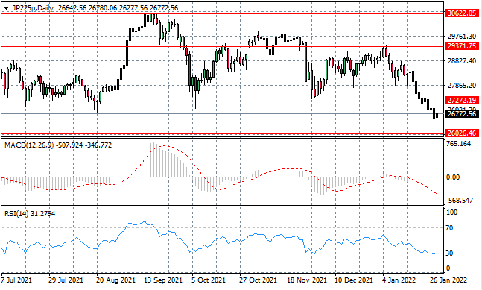Click the 27865.20 price axis value
Viewport: 482px width, 290px height.
(x=462, y=86)
